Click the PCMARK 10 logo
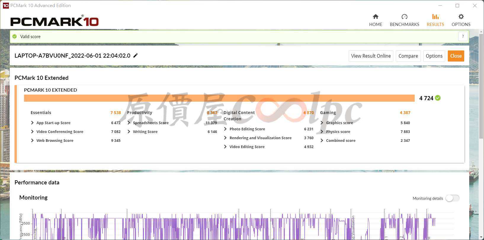The image size is (484, 240). click(x=55, y=21)
